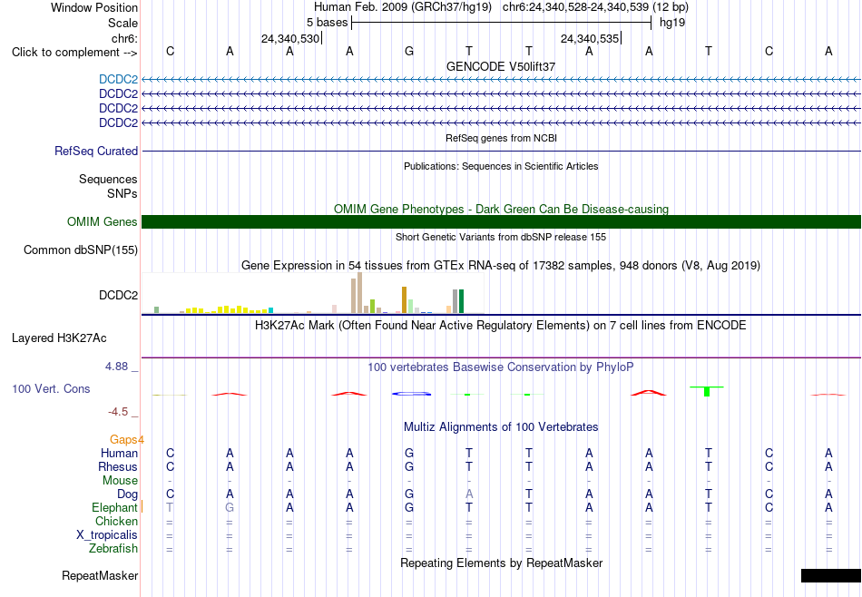The image size is (862, 597).
Task: Click the gray mismatched T in Elephant row
Action: 170,507
